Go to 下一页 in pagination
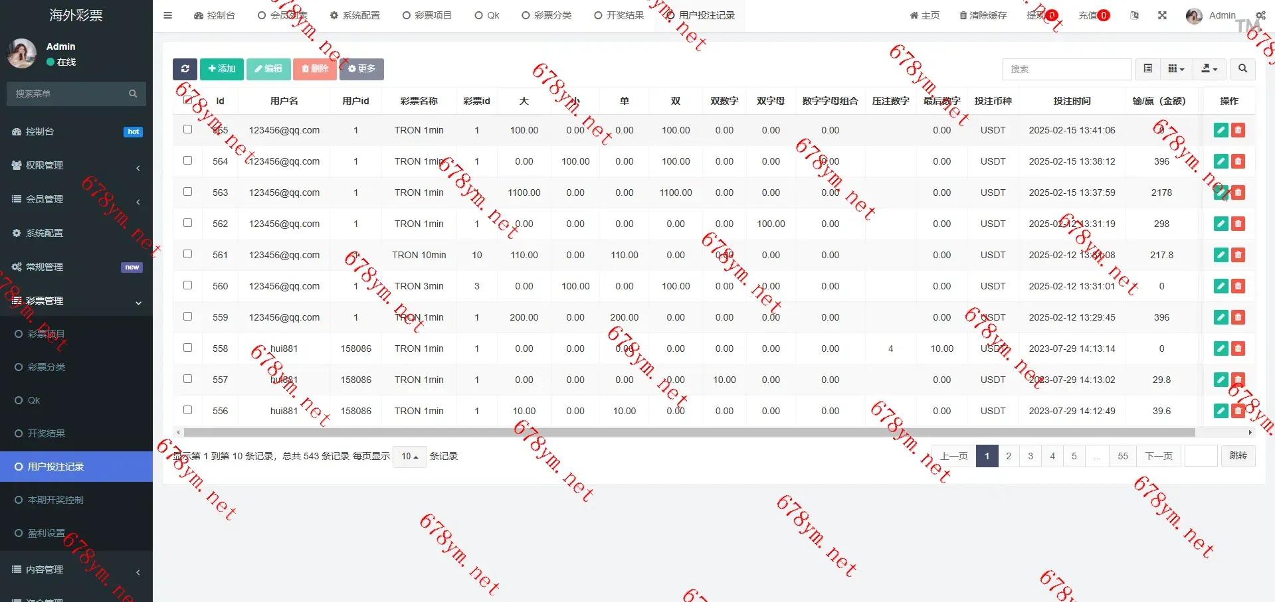The height and width of the screenshot is (602, 1275). coord(1158,456)
